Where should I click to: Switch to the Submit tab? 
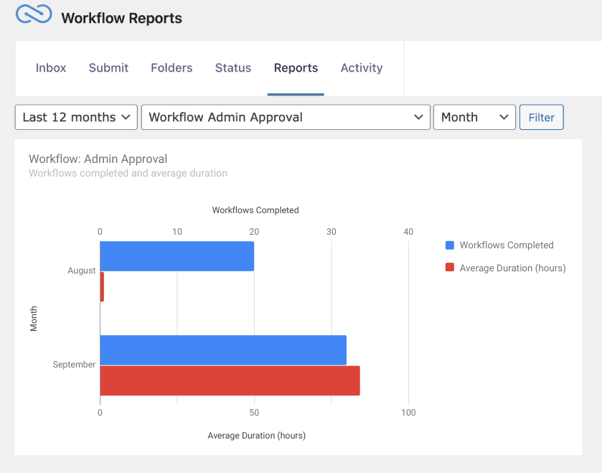[x=108, y=68]
